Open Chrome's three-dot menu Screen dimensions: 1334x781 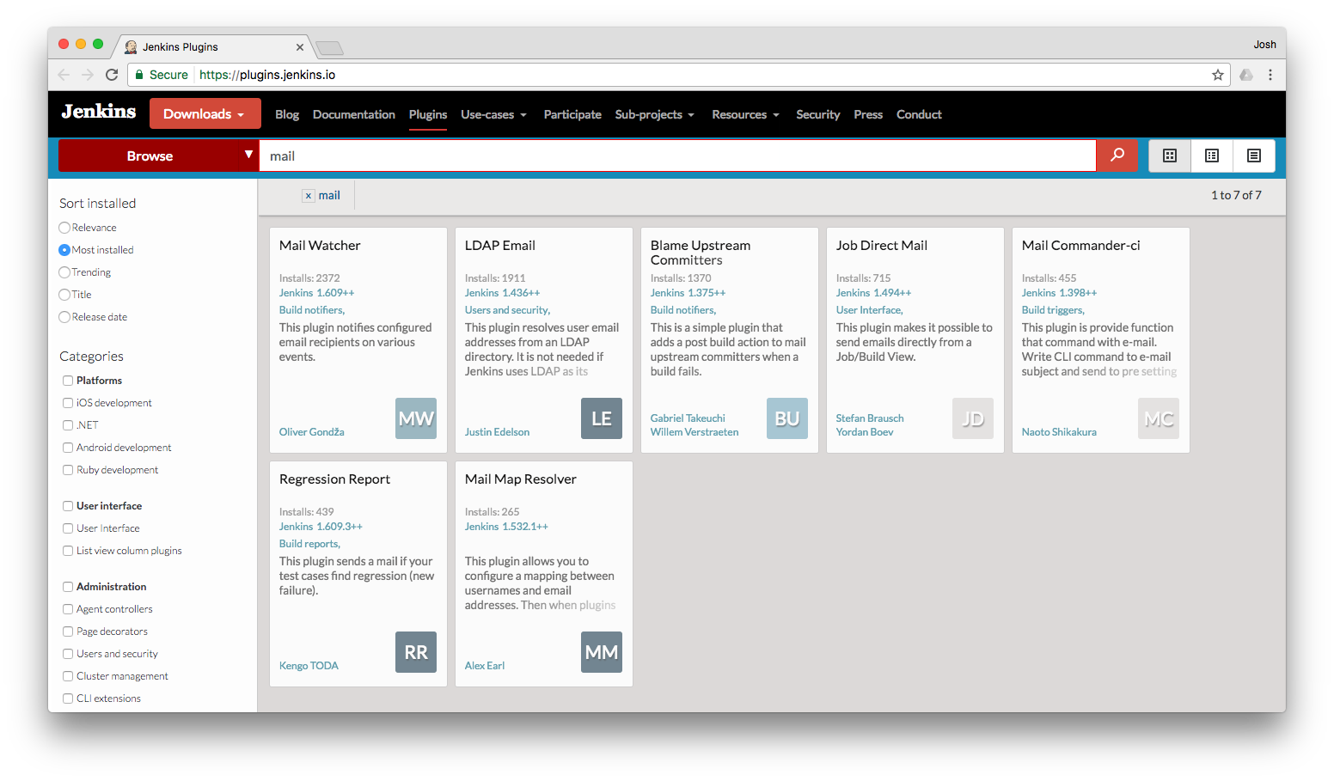point(1270,75)
